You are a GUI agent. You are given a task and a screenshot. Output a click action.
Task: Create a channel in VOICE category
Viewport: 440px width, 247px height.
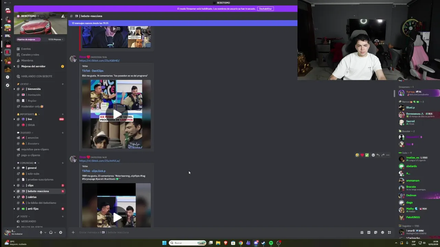coord(63,216)
